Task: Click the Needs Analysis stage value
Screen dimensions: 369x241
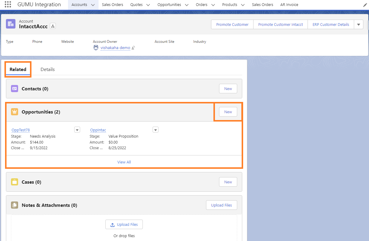Action: click(43, 136)
